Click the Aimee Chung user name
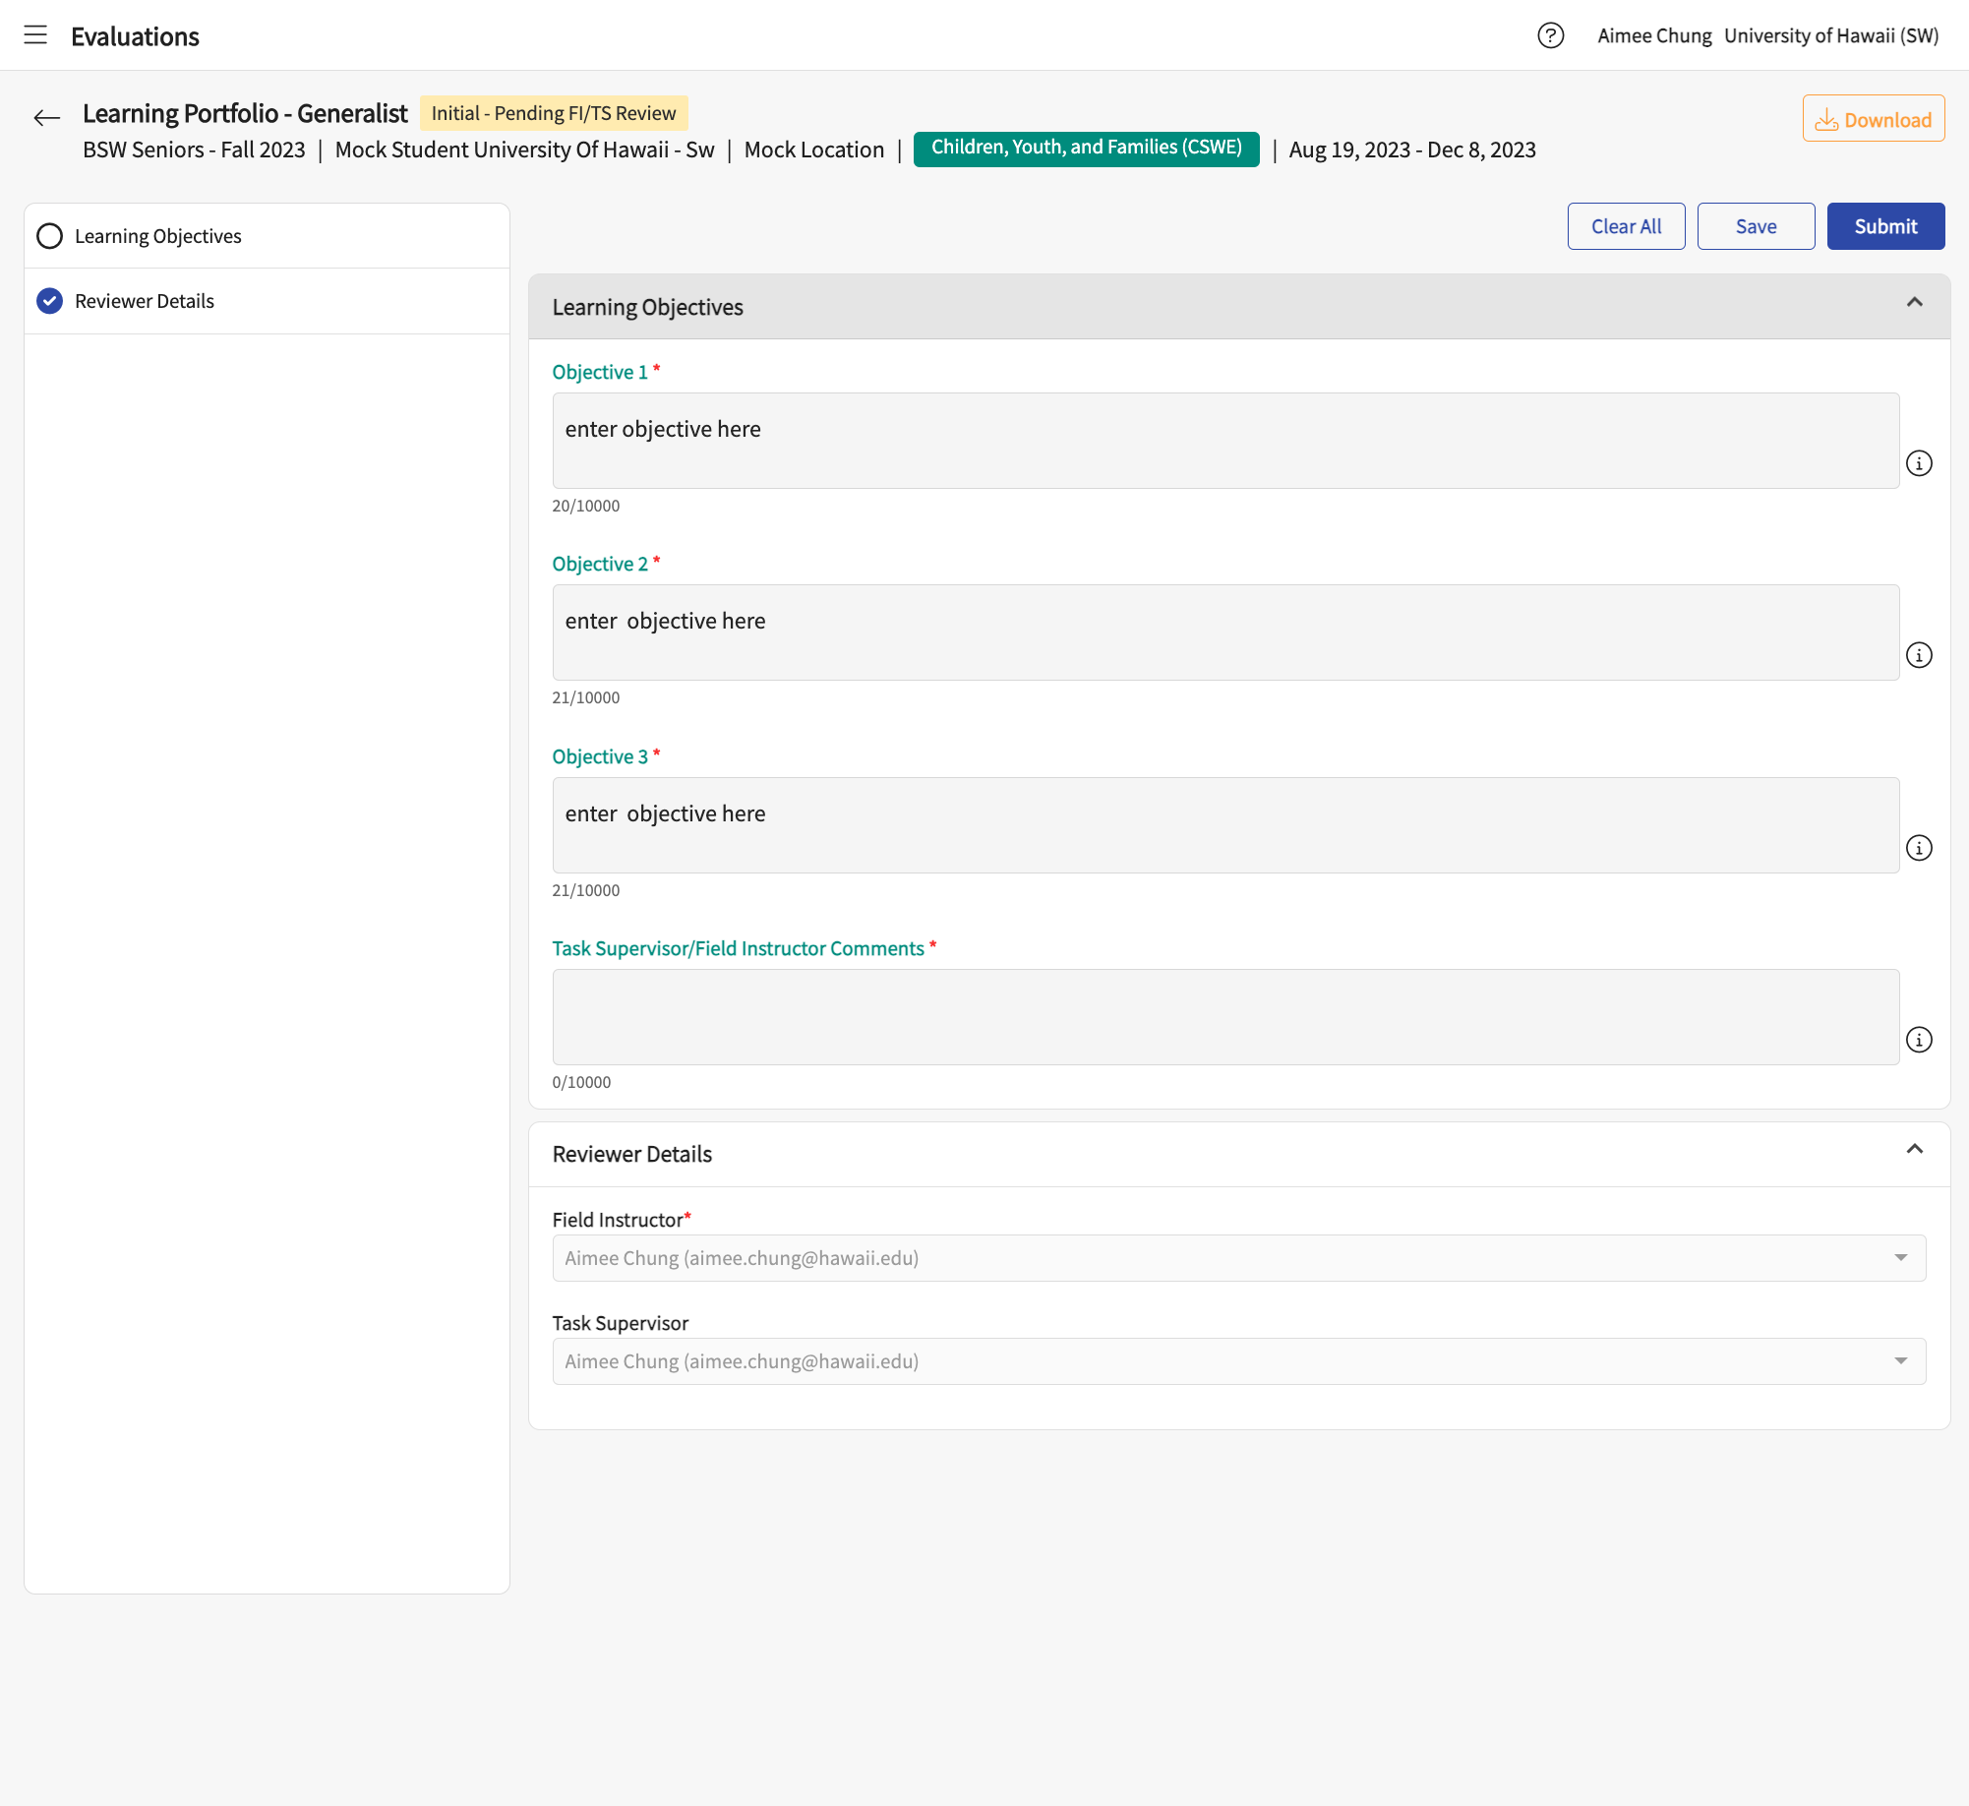This screenshot has height=1806, width=1969. point(1654,35)
